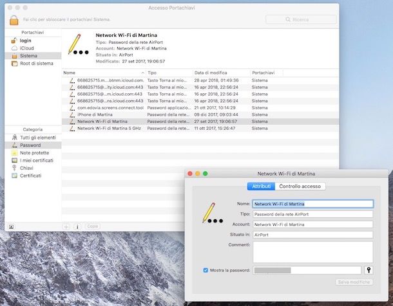
Task: Choose the Sistema keychain in sidebar
Action: click(x=33, y=56)
